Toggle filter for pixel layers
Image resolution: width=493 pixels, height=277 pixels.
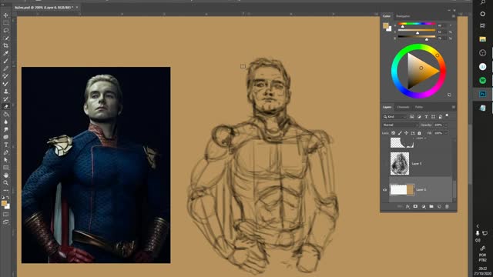pos(411,116)
